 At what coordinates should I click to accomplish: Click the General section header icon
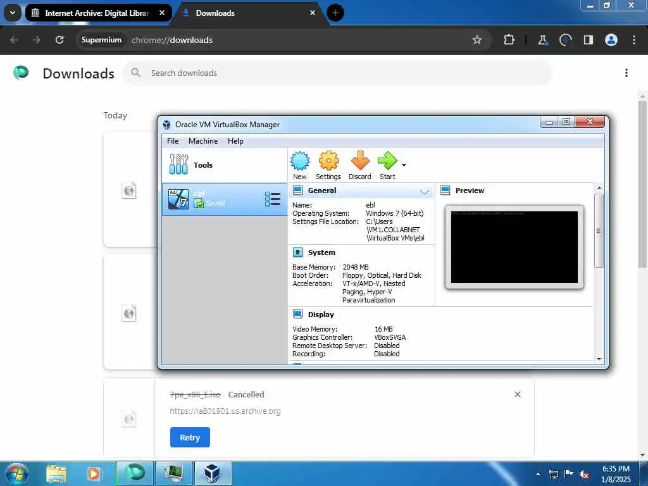(297, 190)
